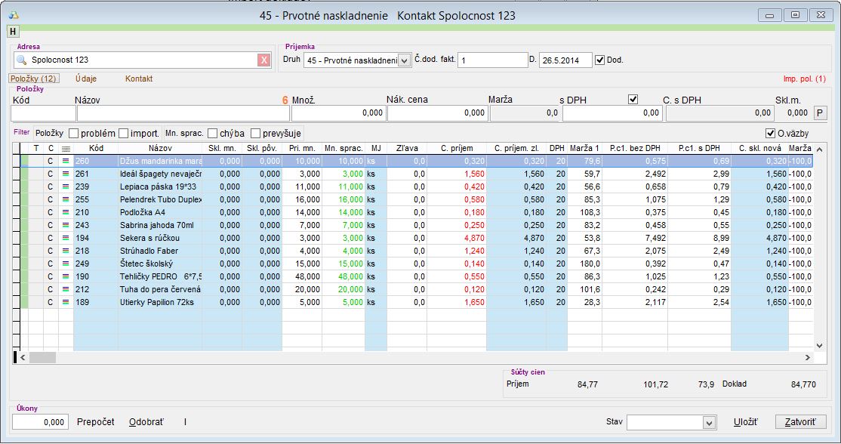
Task: Click the lines icon in the grid header
Action: (66, 149)
